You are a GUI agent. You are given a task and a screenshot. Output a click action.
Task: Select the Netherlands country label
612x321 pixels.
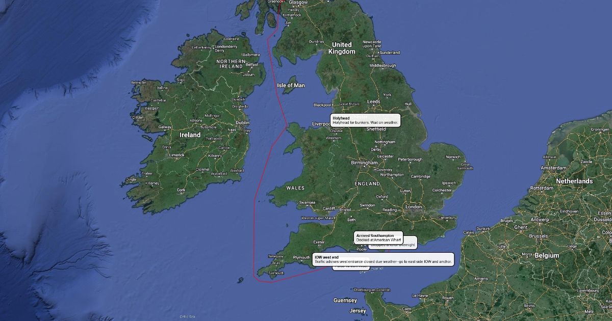pyautogui.click(x=574, y=181)
